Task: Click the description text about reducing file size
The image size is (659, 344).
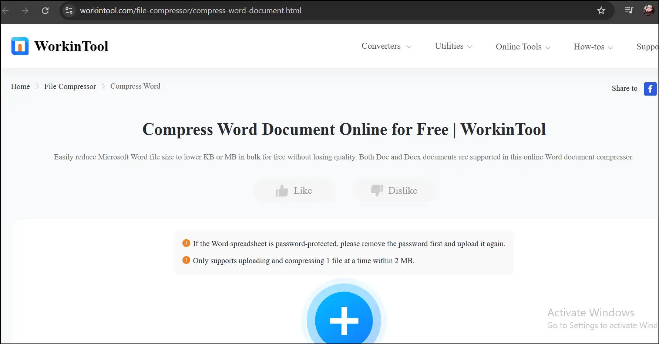Action: 344,157
